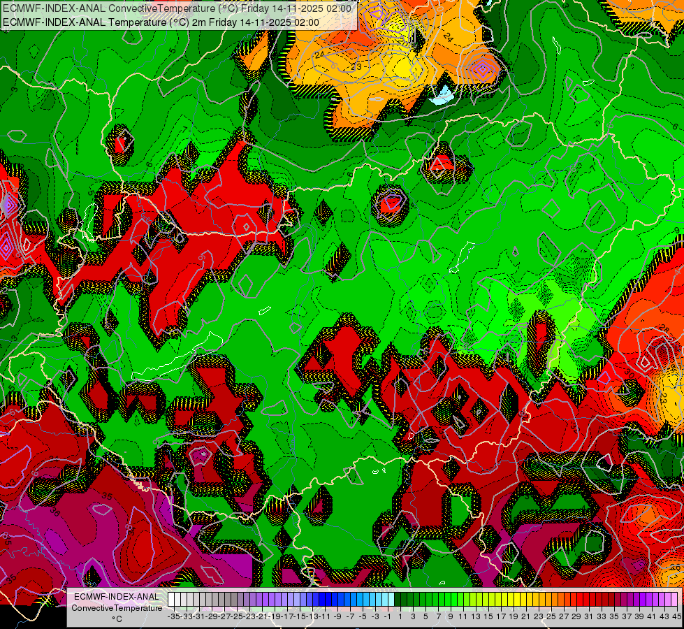This screenshot has width=684, height=629.
Task: Pick the white swatch at legend's left end
Action: coord(171,600)
